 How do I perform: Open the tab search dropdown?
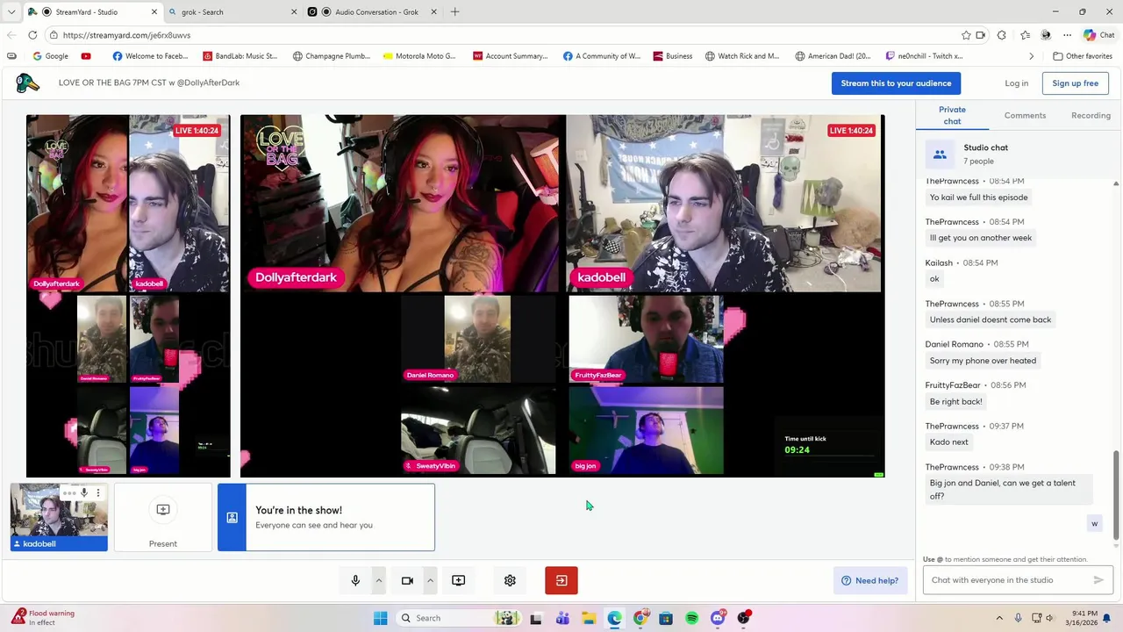pyautogui.click(x=11, y=11)
